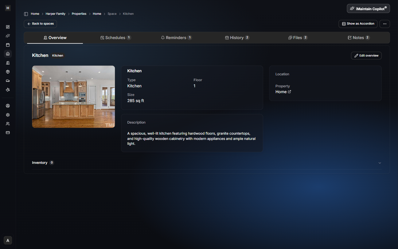Viewport: 398px width, 249px height.
Task: Click the Edit overview button
Action: 366,55
